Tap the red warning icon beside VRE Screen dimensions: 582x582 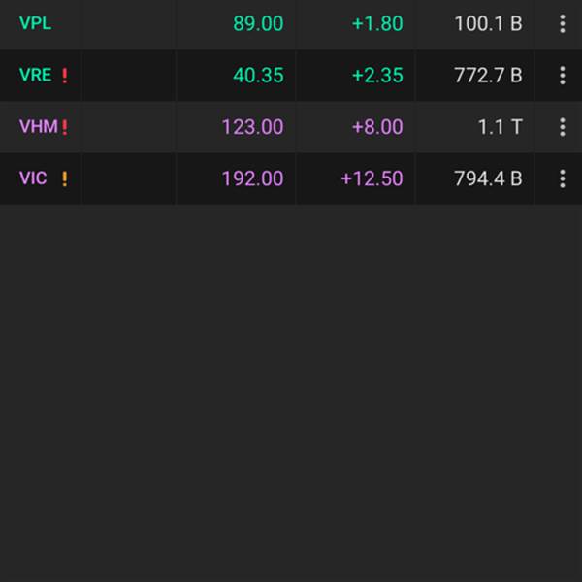[65, 76]
